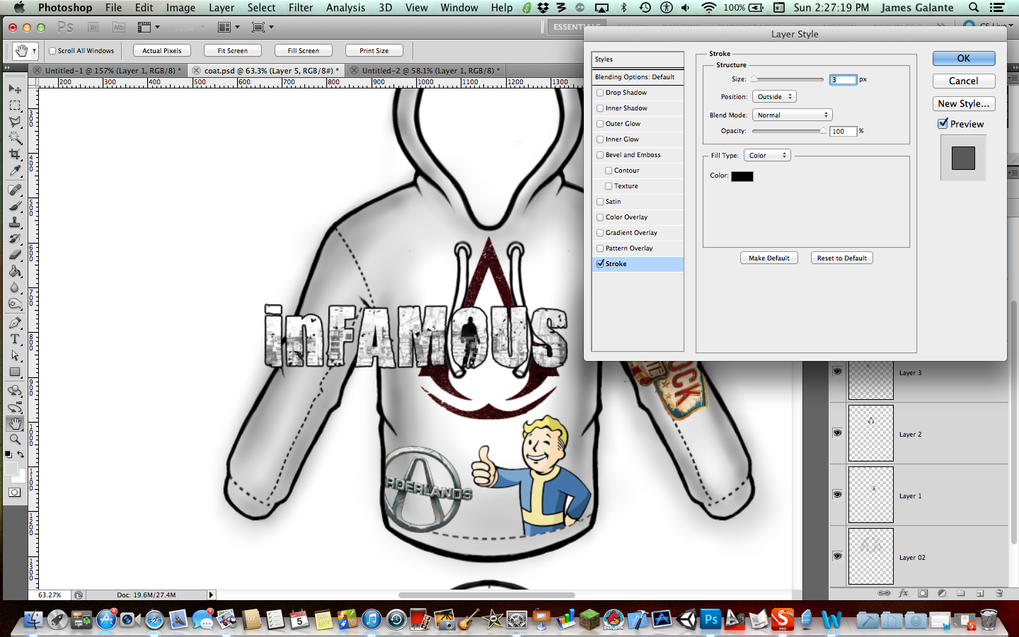
Task: Click the stroke Opacity slider
Action: tap(789, 131)
